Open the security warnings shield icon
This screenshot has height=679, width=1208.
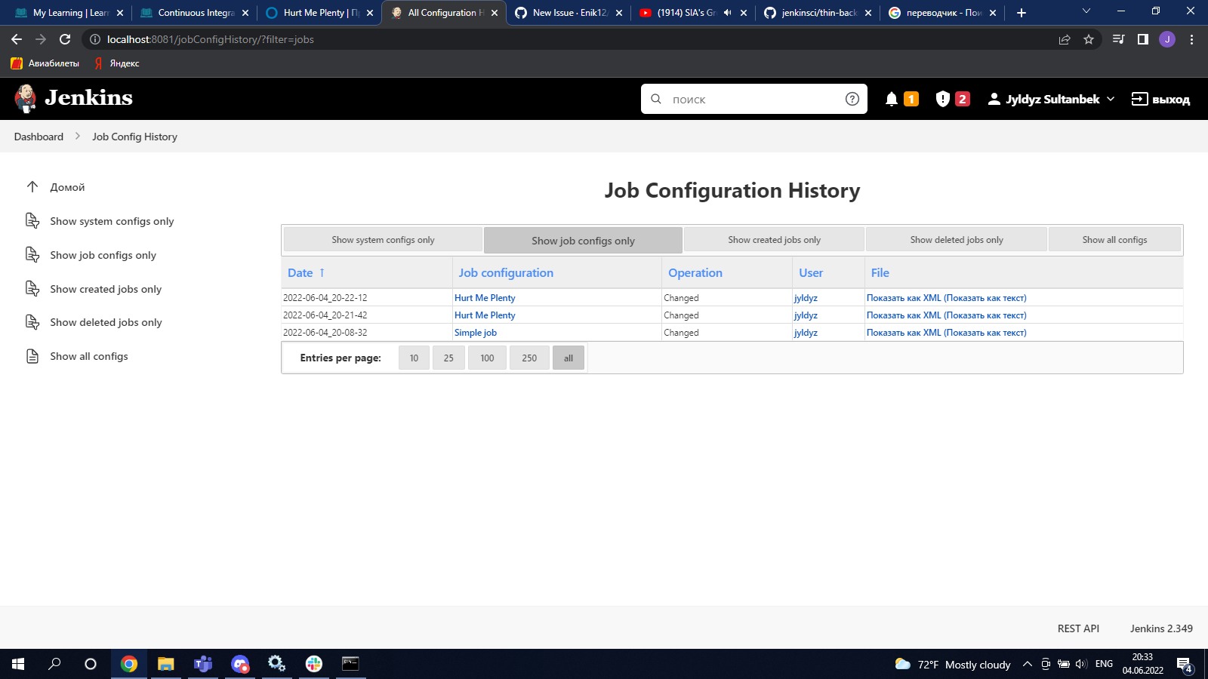(x=942, y=99)
